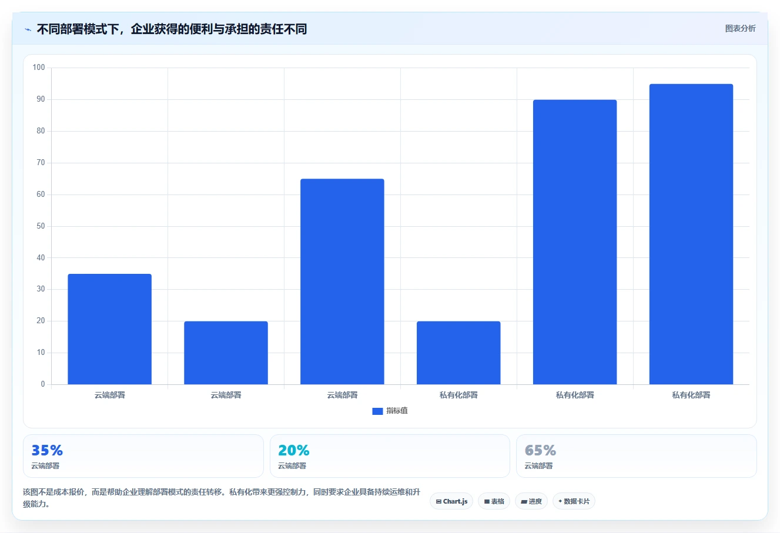Toggle the 指标值 legend label
The height and width of the screenshot is (533, 780).
click(x=397, y=411)
